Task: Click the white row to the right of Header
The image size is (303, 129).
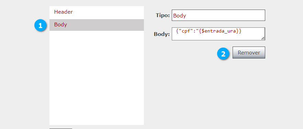Action: [x=109, y=12]
